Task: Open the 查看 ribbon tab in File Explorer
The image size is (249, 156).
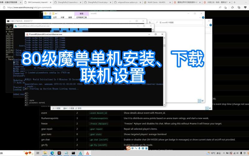Action: pos(70,17)
